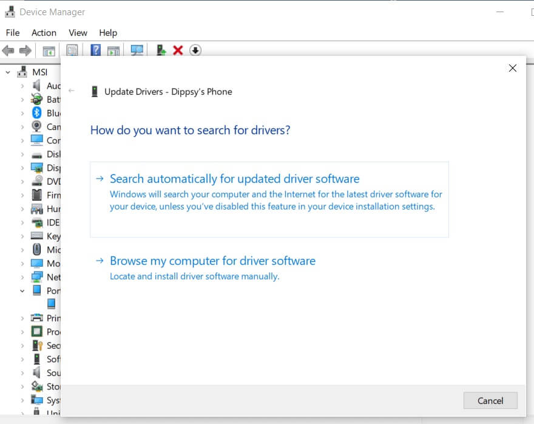This screenshot has width=534, height=424.
Task: Click the blue question mark help icon
Action: 95,50
